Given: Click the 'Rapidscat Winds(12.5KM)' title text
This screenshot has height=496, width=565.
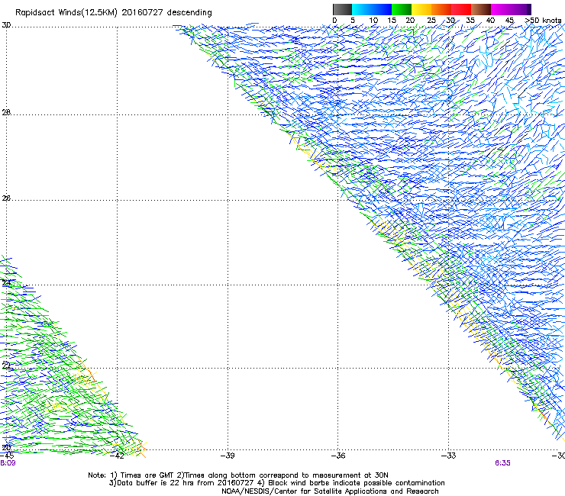Looking at the screenshot, I should (x=66, y=13).
